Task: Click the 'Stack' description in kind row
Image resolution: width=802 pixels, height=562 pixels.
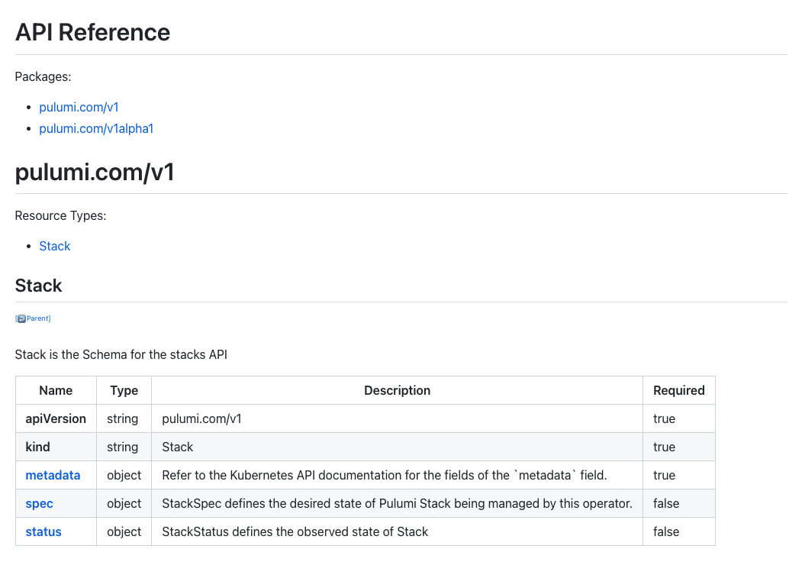Action: (178, 447)
